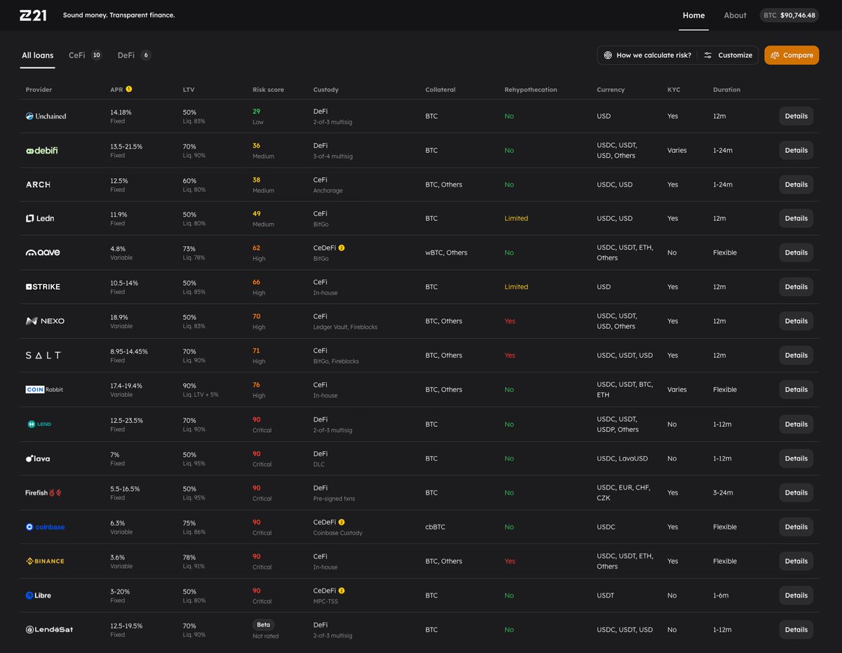
Task: Open Details for Unchained
Action: point(796,116)
